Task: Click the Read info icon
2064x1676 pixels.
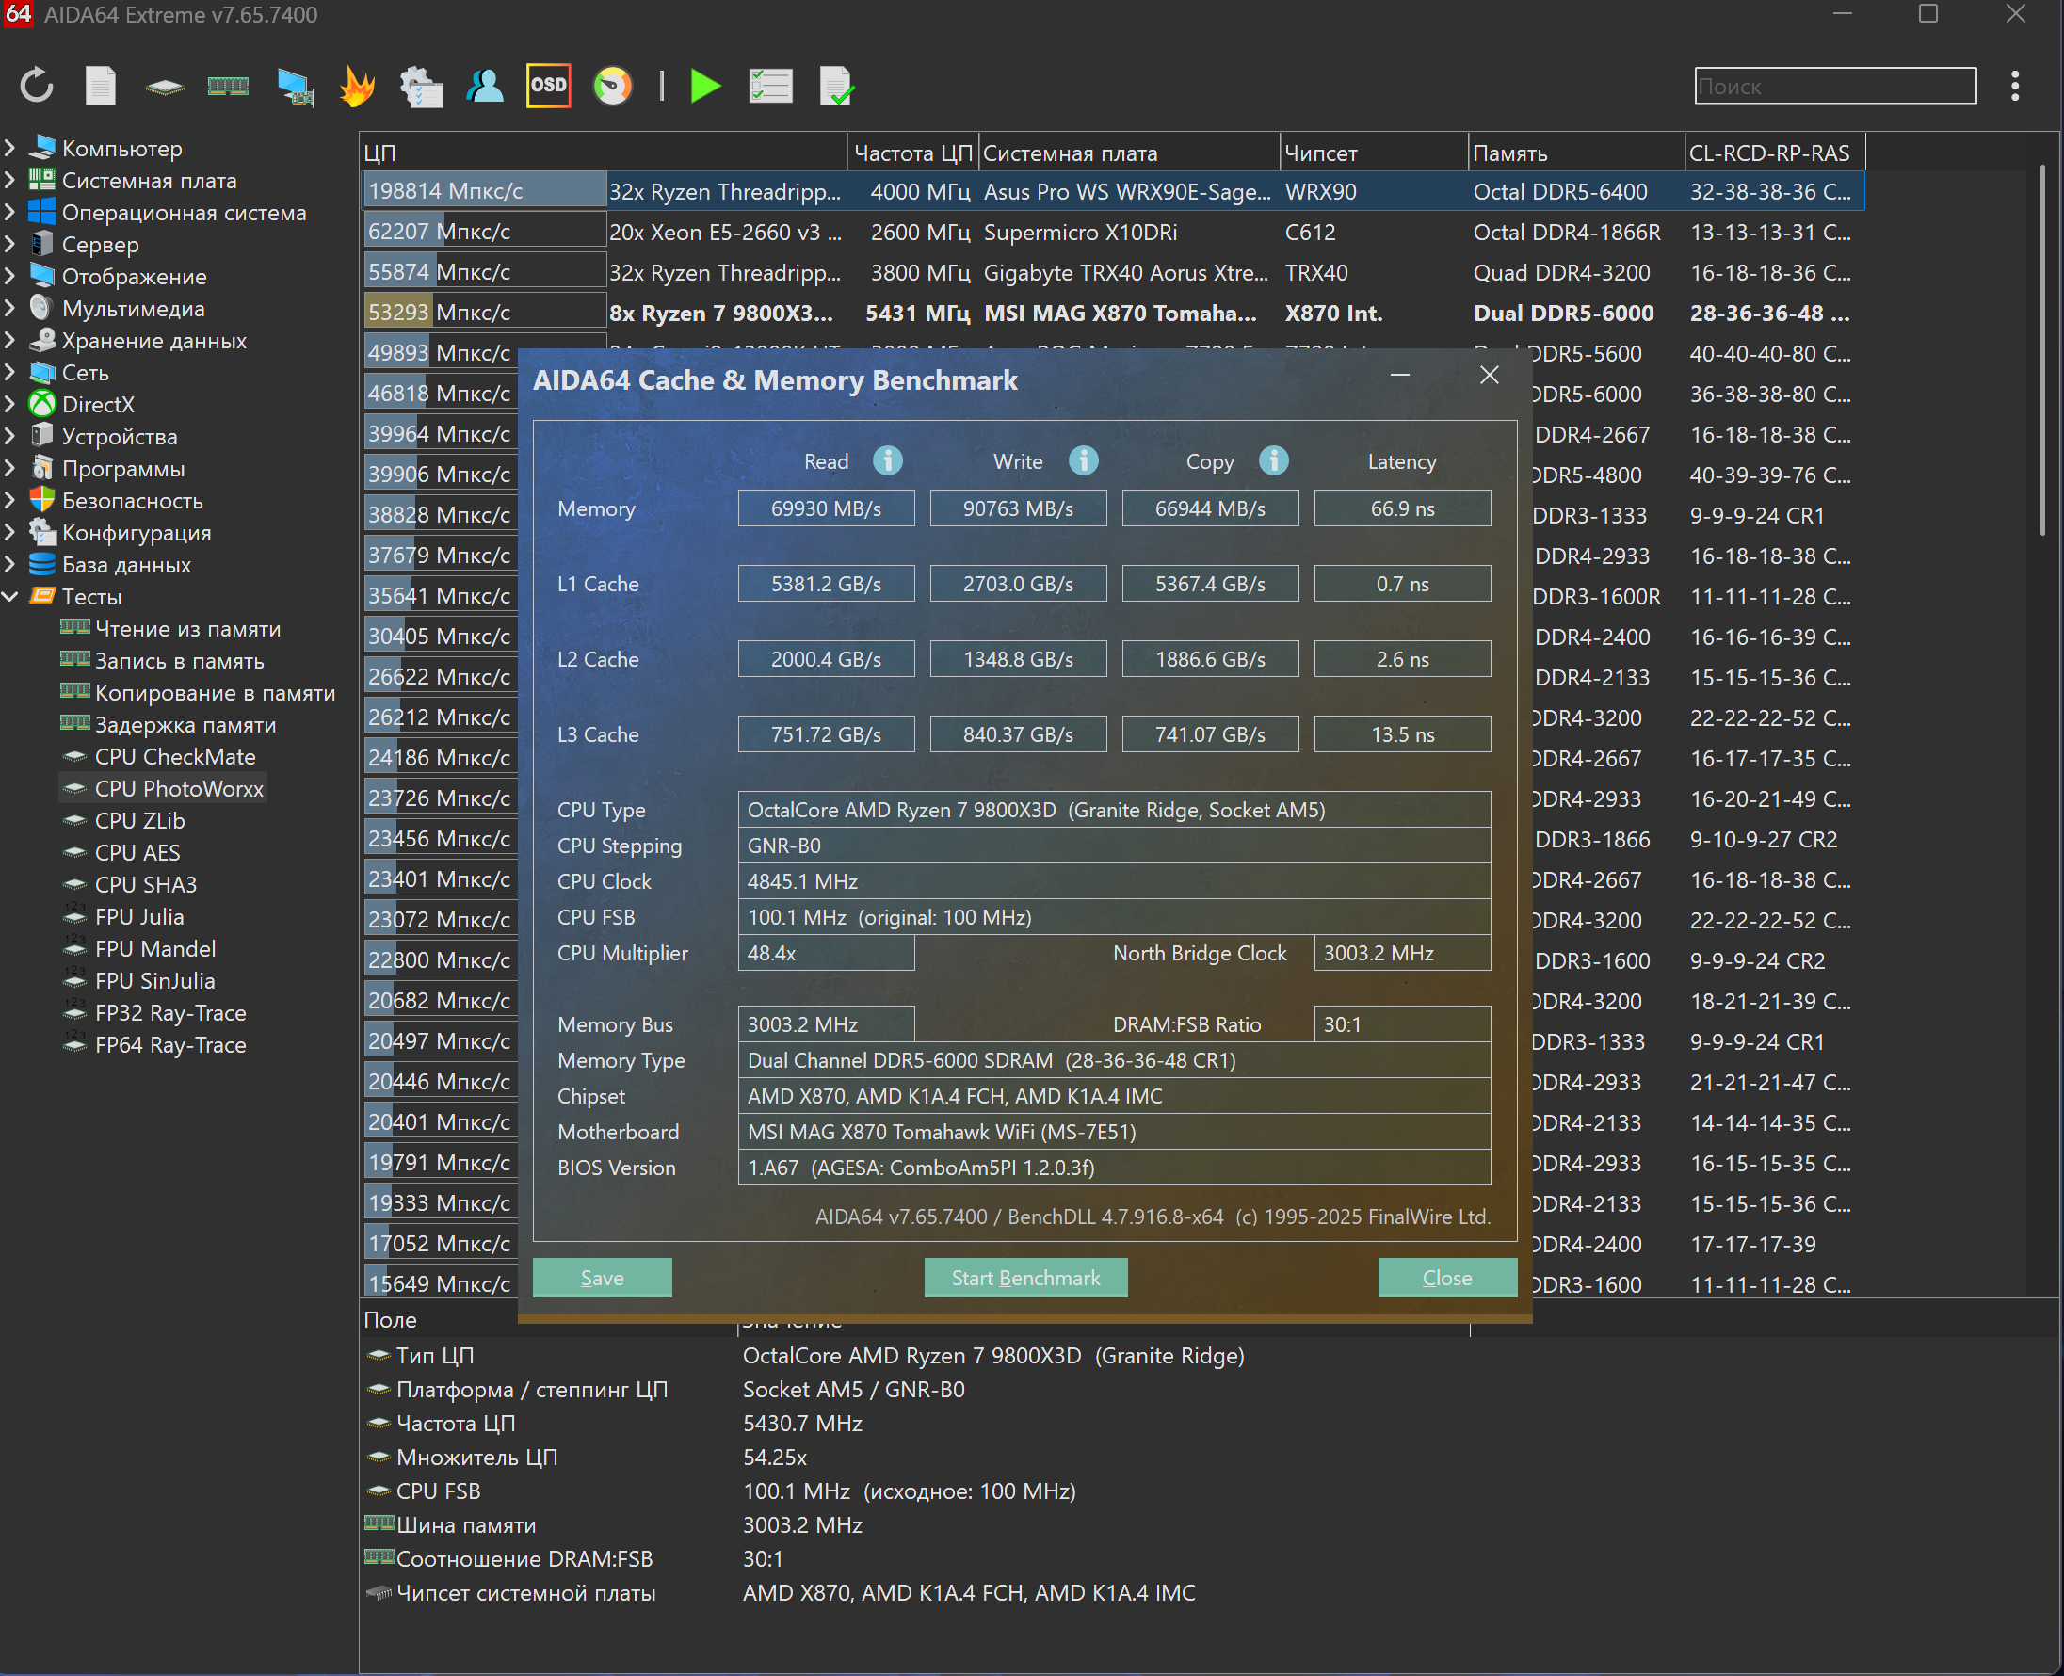Action: coord(887,460)
